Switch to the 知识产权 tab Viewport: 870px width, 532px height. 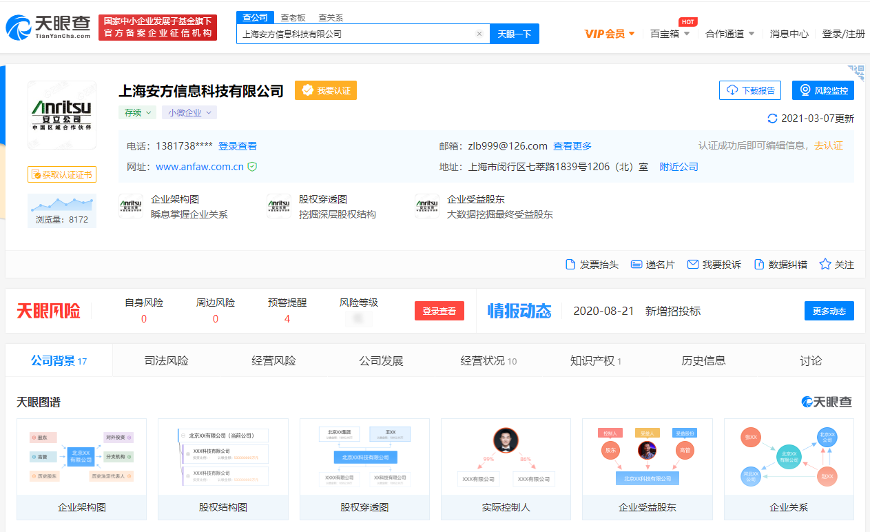[596, 360]
